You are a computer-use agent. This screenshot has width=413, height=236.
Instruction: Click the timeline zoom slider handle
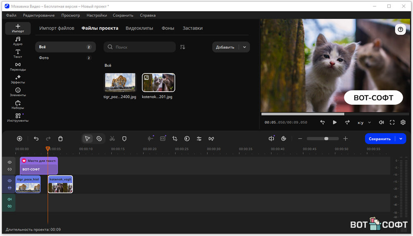pos(326,139)
